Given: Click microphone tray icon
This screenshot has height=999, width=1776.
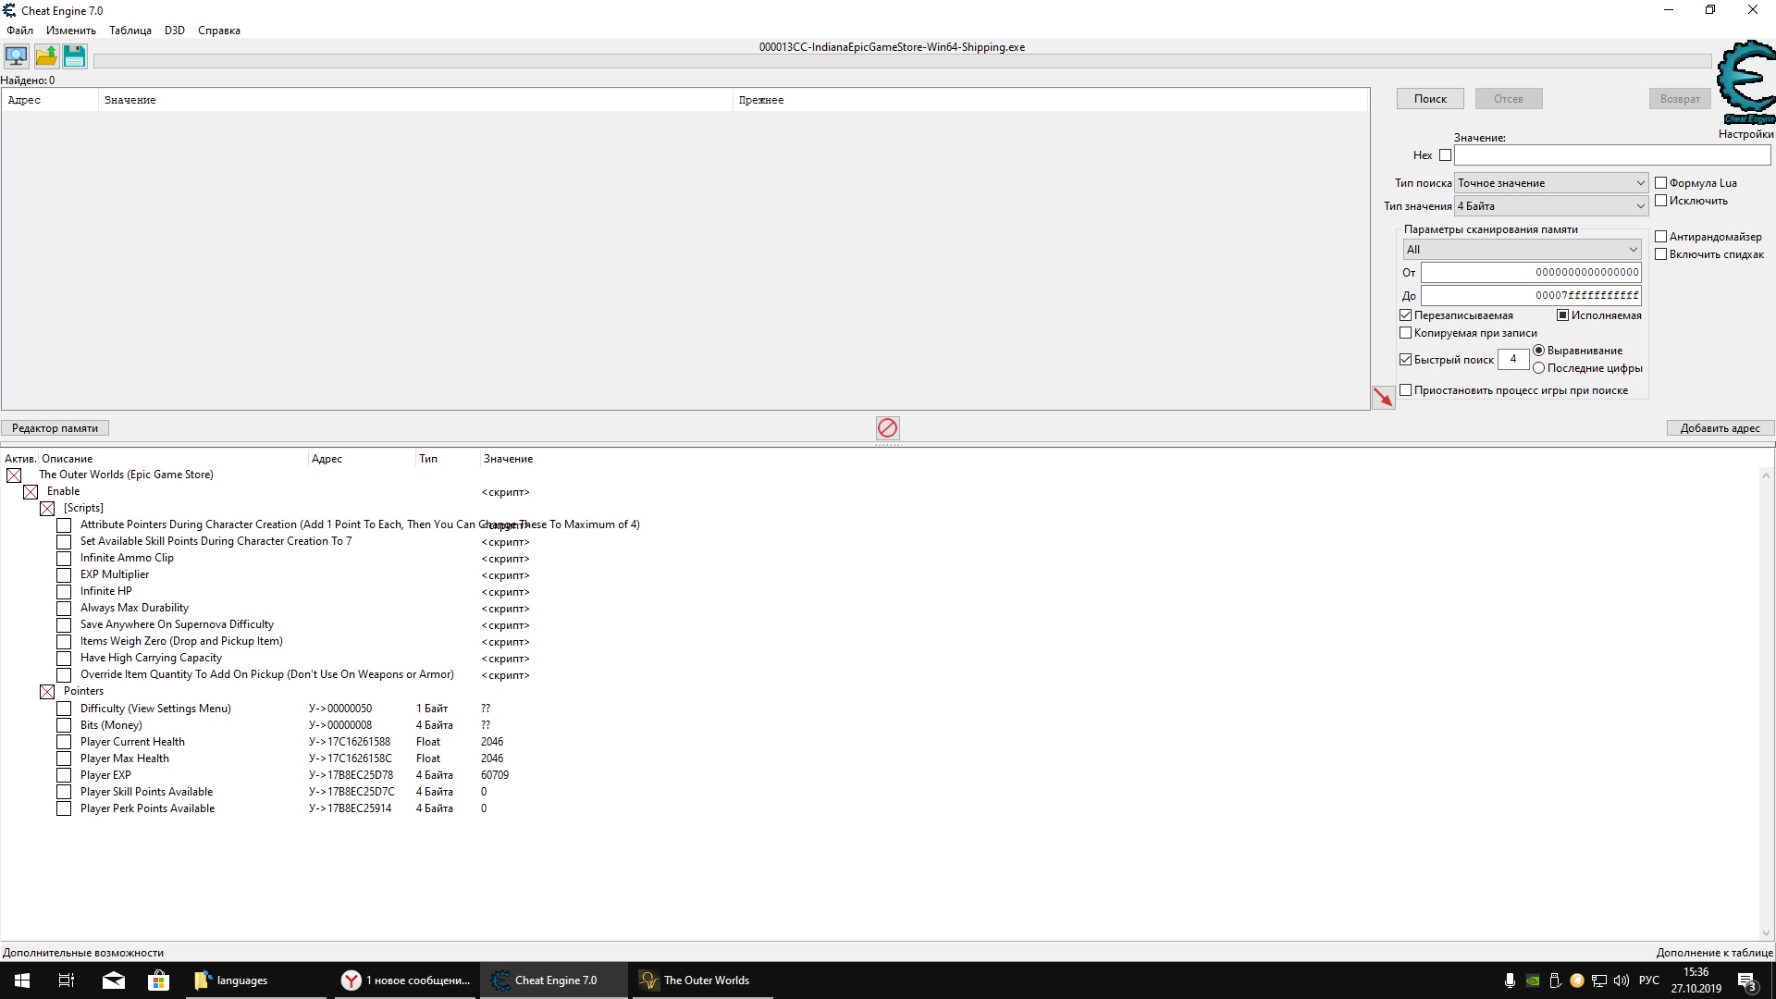Looking at the screenshot, I should point(1510,980).
